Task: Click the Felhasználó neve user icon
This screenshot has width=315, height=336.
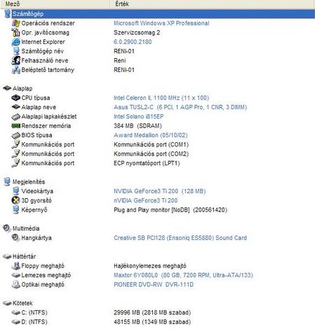Action: click(x=16, y=60)
